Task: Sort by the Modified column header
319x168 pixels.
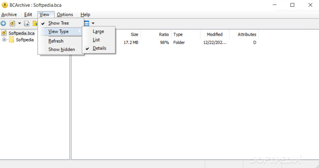Action: click(x=215, y=34)
